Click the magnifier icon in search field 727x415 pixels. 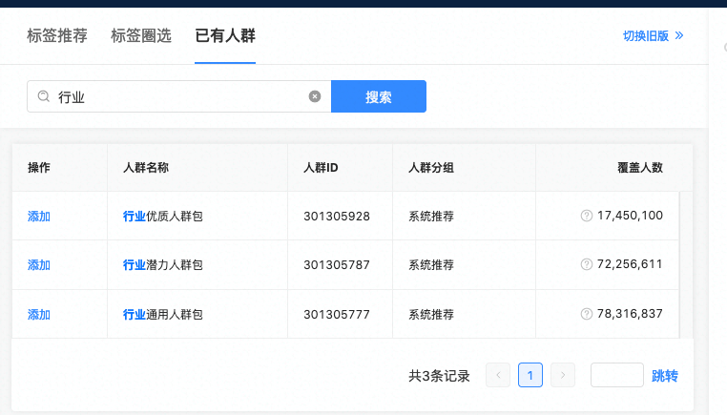pyautogui.click(x=44, y=96)
